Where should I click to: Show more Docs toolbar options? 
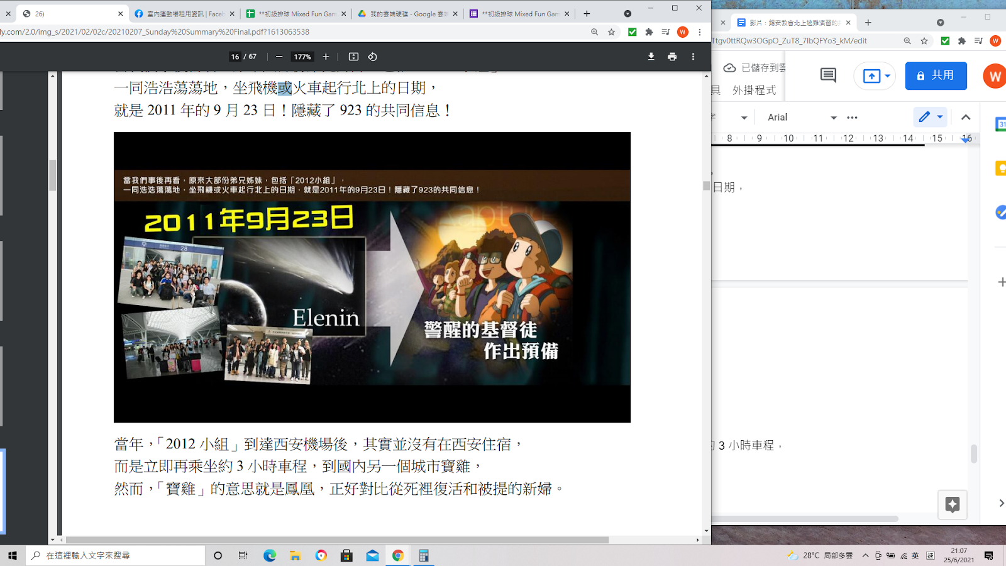[852, 118]
